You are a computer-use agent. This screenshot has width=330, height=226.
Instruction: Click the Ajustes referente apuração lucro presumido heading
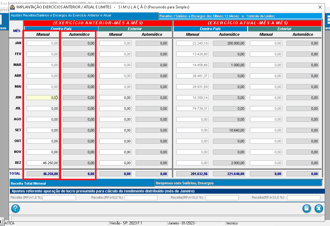[x=103, y=191]
